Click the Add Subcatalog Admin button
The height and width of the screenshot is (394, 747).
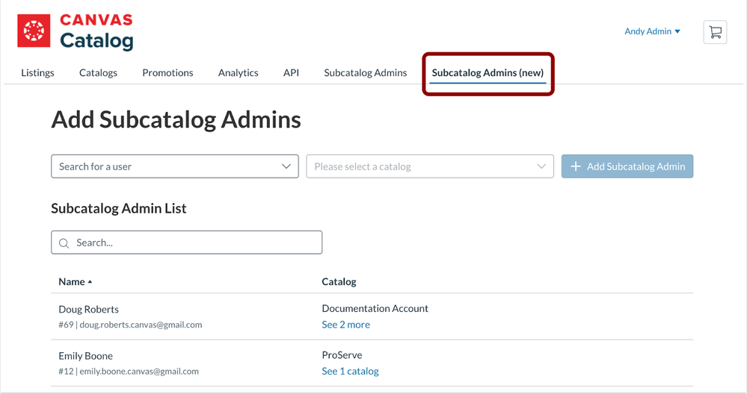pos(627,166)
